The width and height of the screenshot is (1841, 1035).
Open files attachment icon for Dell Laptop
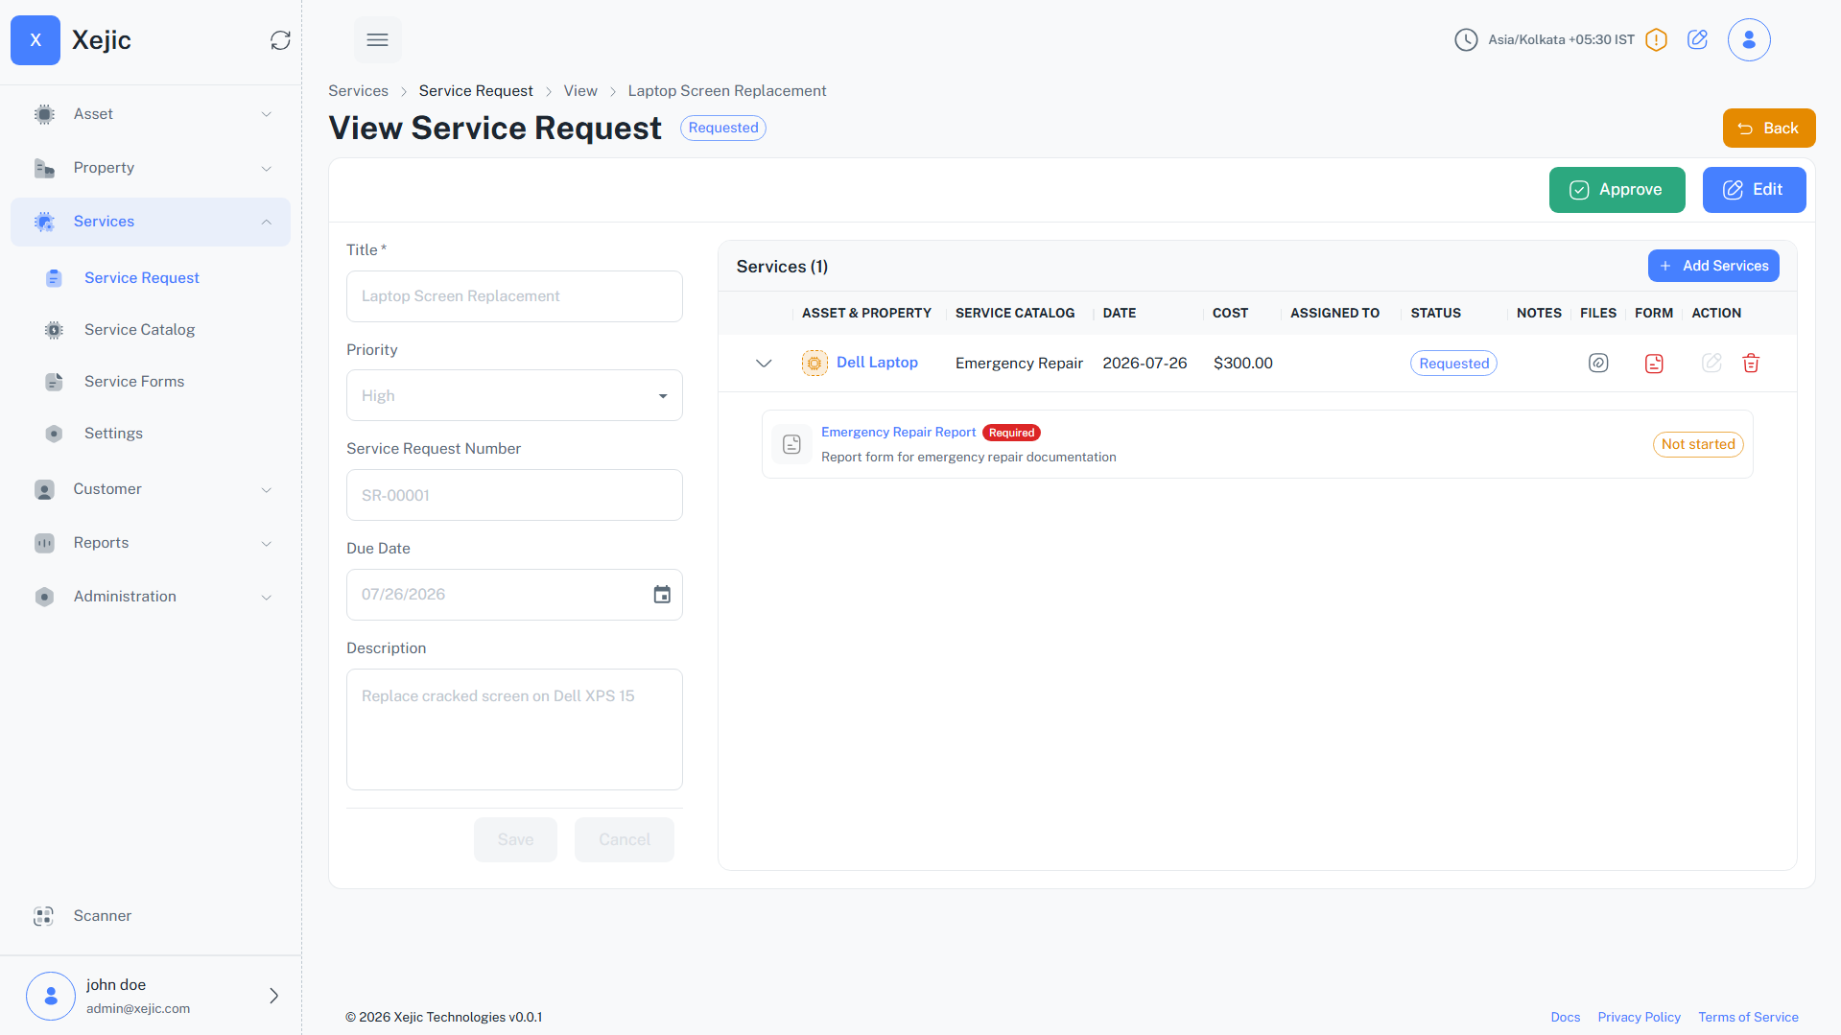coord(1598,363)
